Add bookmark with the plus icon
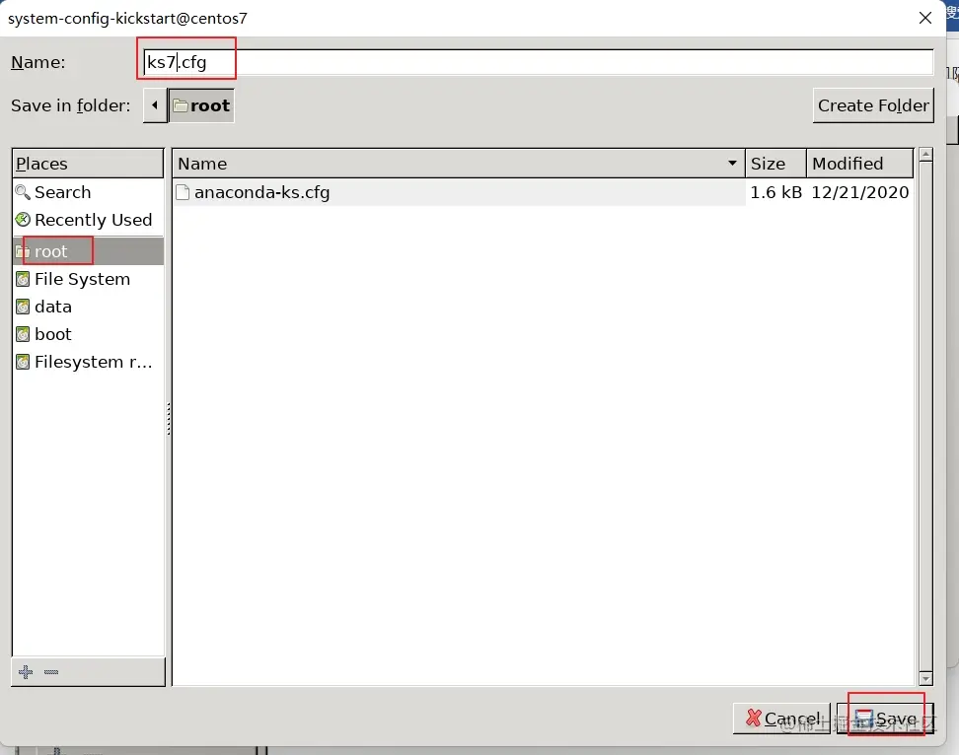This screenshot has height=755, width=959. coord(26,672)
